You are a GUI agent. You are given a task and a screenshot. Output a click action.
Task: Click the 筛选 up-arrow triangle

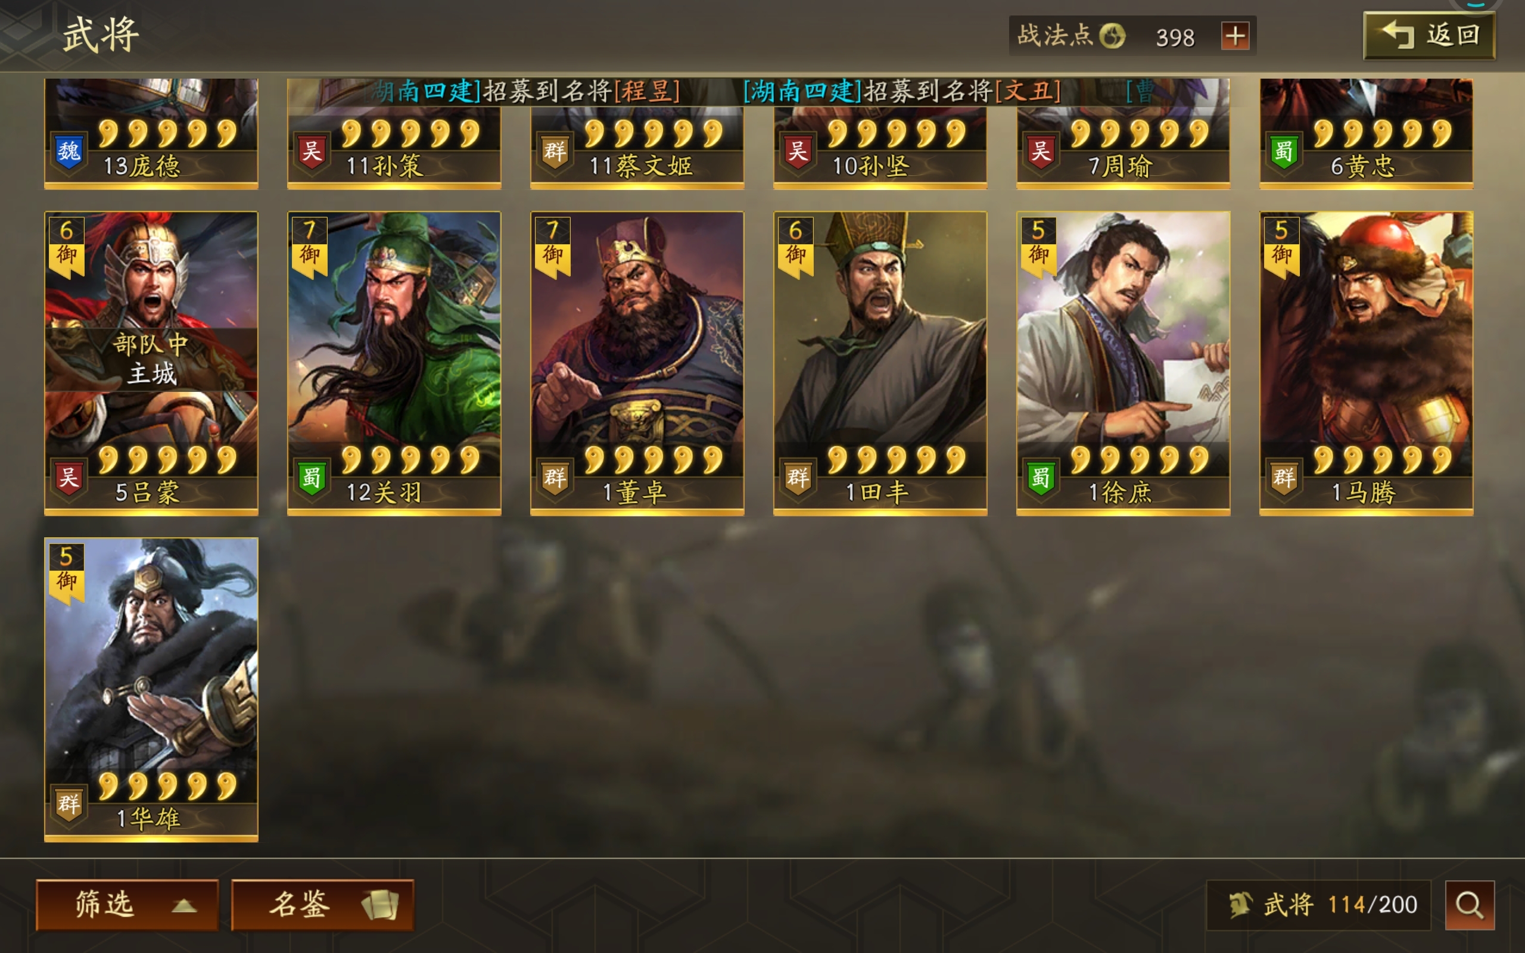(184, 906)
